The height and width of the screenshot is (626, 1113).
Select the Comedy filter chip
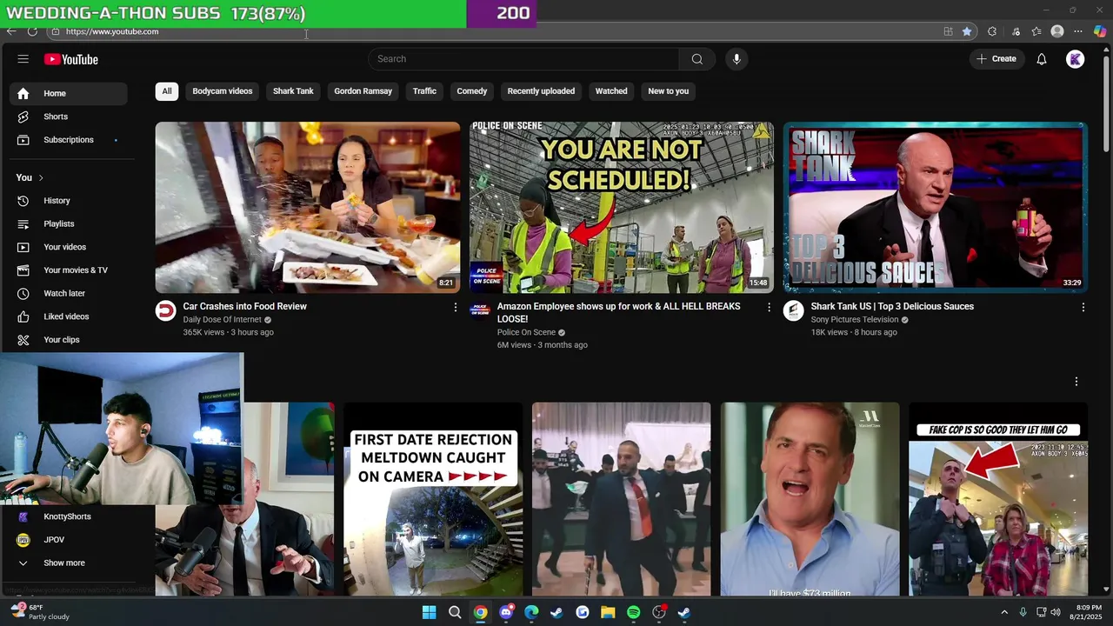coord(472,91)
